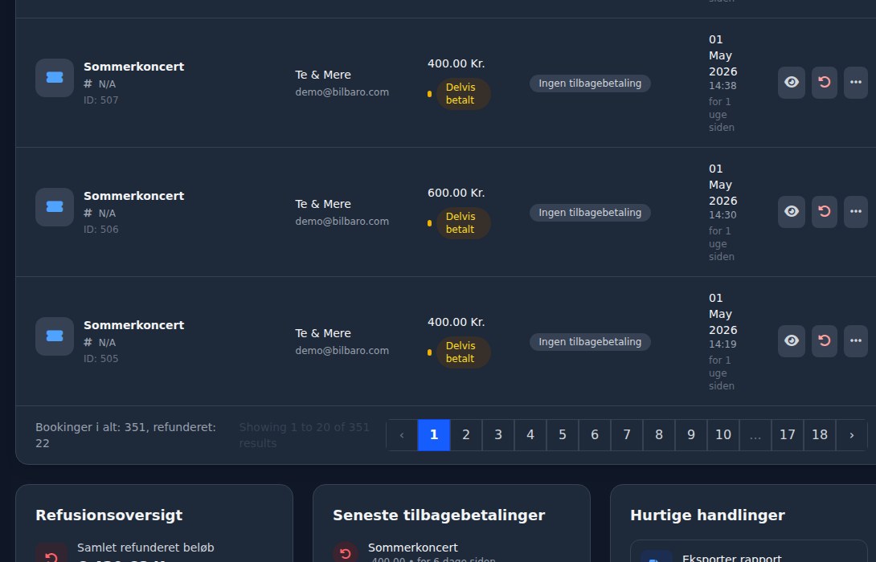Click the Bookinger i alt: 351 summary text
The width and height of the screenshot is (876, 562).
coord(125,435)
